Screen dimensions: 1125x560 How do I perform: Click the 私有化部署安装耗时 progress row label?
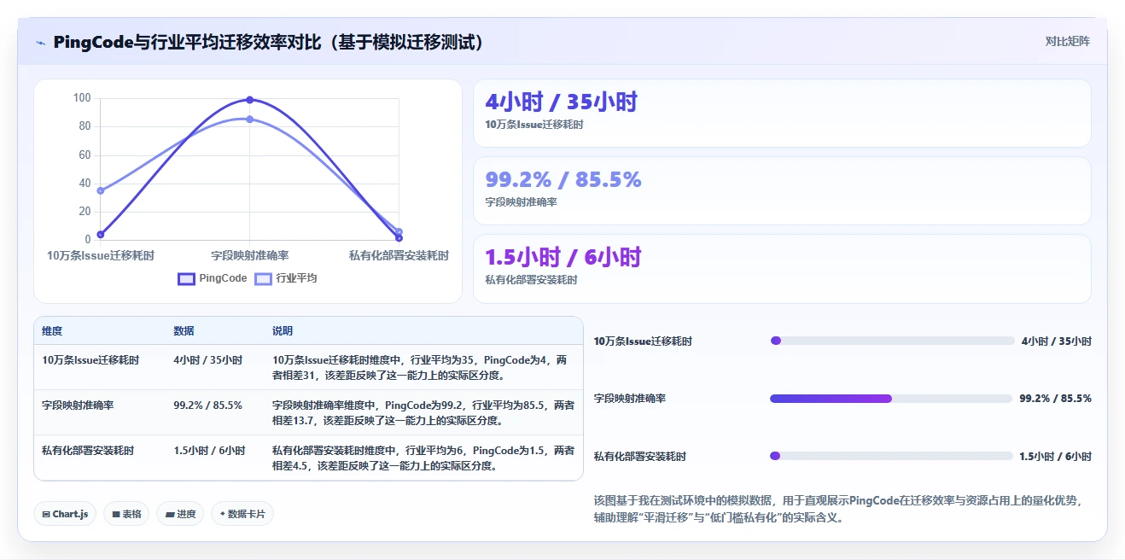tap(640, 457)
